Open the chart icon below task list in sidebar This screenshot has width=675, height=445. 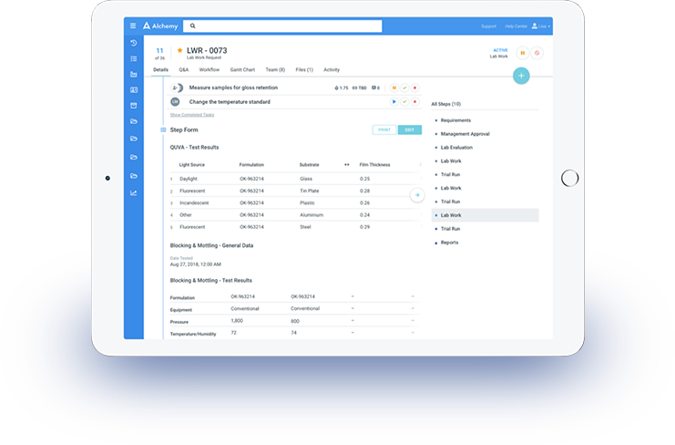click(x=134, y=74)
